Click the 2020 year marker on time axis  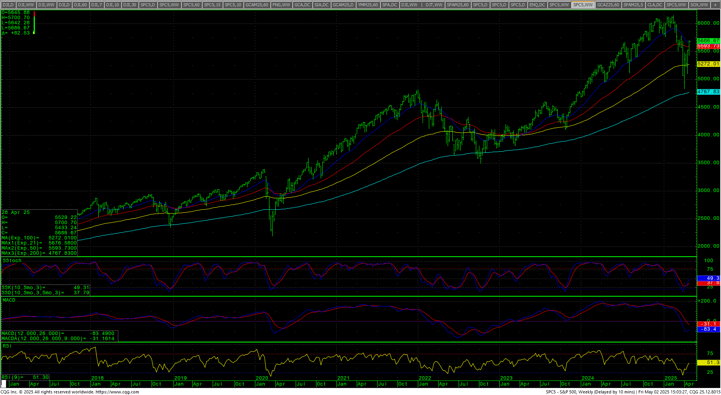tap(262, 378)
